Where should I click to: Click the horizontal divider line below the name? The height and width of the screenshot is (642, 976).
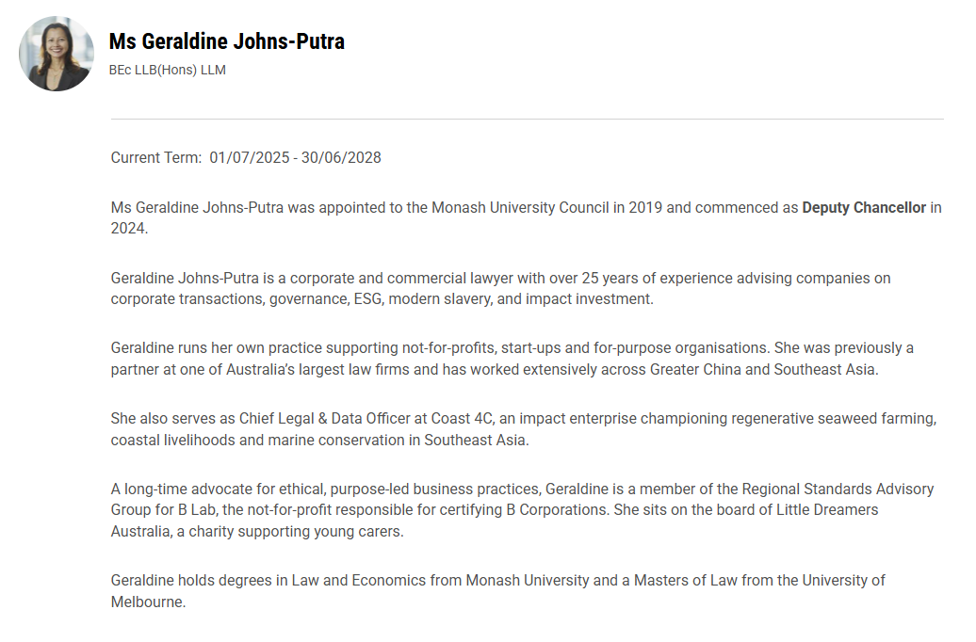528,119
